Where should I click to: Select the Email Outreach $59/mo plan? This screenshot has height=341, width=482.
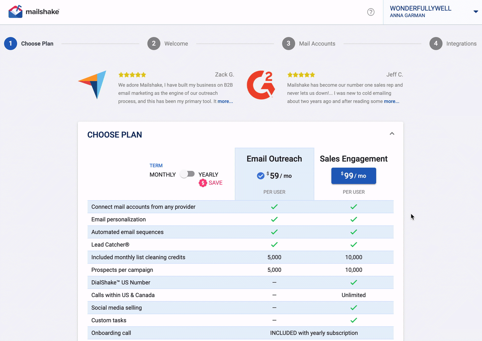(274, 176)
